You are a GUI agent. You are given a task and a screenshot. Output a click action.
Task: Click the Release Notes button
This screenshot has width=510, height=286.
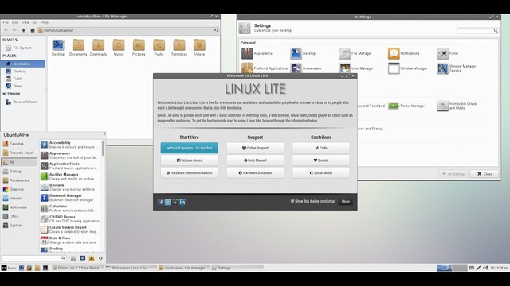[x=190, y=160]
